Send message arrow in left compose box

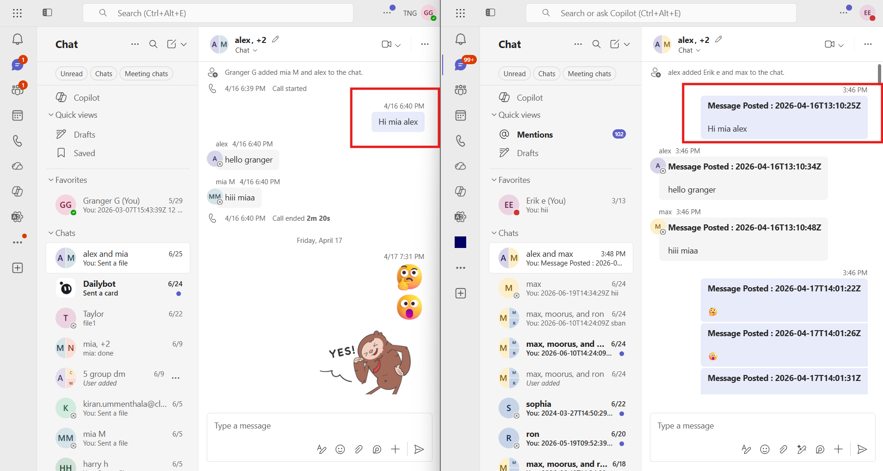(419, 449)
